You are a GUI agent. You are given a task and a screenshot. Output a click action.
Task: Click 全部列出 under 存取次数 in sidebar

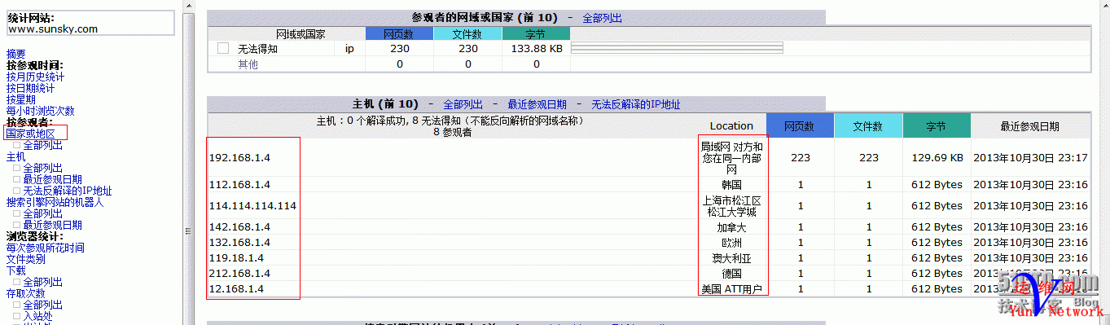[43, 305]
